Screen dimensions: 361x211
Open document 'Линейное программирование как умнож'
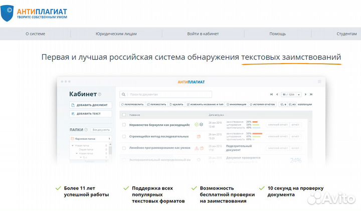pyautogui.click(x=160, y=148)
